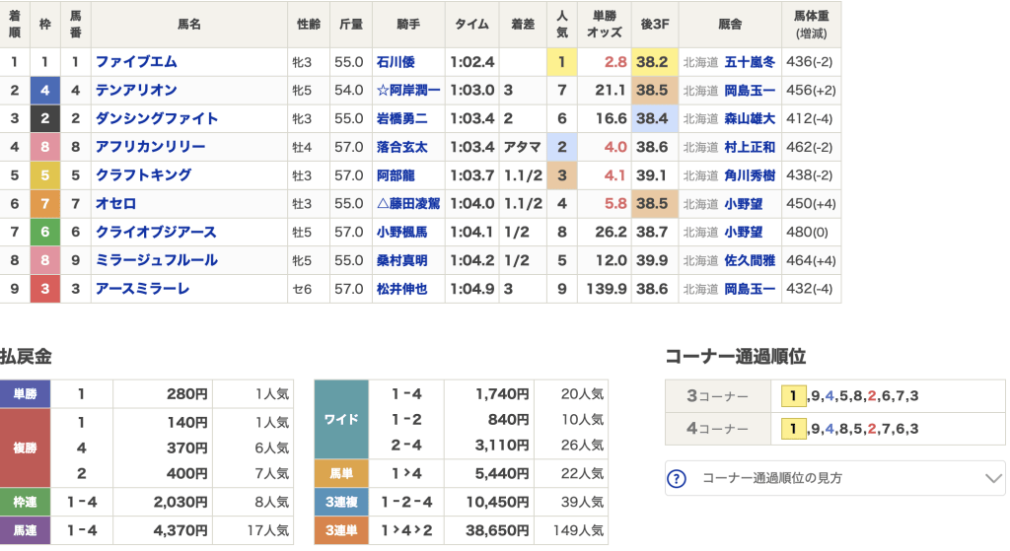Click the 馬名 column header
The image size is (1010, 551).
click(188, 25)
